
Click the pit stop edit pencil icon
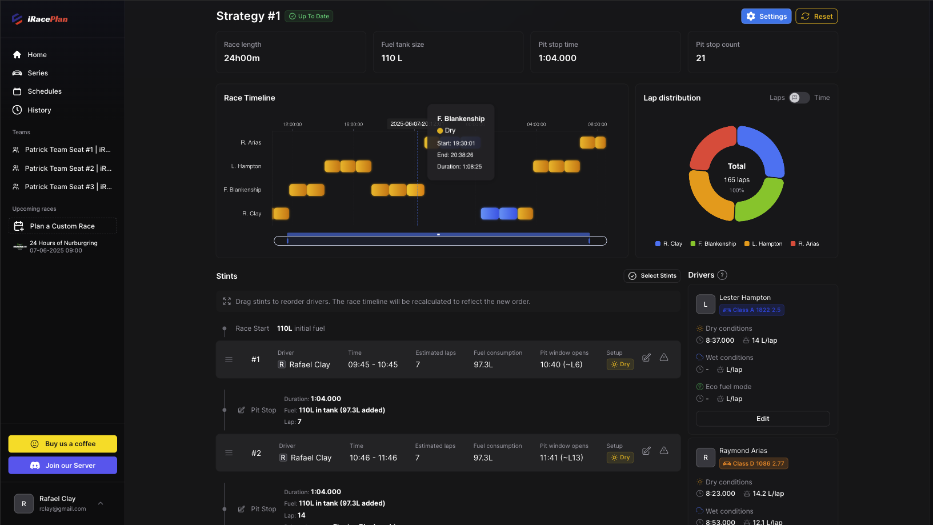click(241, 410)
